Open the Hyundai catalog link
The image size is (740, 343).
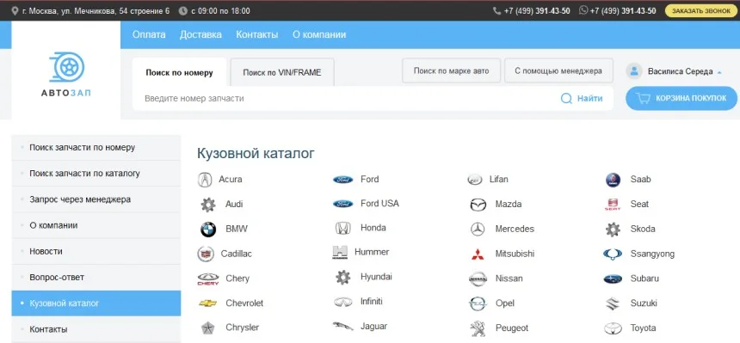376,277
